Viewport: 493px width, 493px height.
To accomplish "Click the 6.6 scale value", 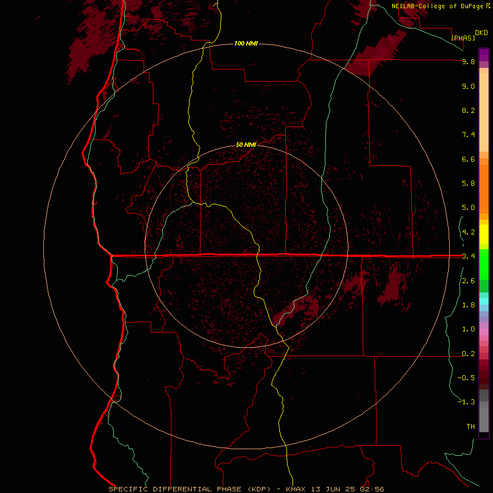I will (468, 159).
